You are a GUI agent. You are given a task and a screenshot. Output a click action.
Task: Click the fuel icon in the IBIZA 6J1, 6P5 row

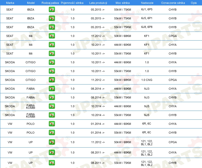52,10
